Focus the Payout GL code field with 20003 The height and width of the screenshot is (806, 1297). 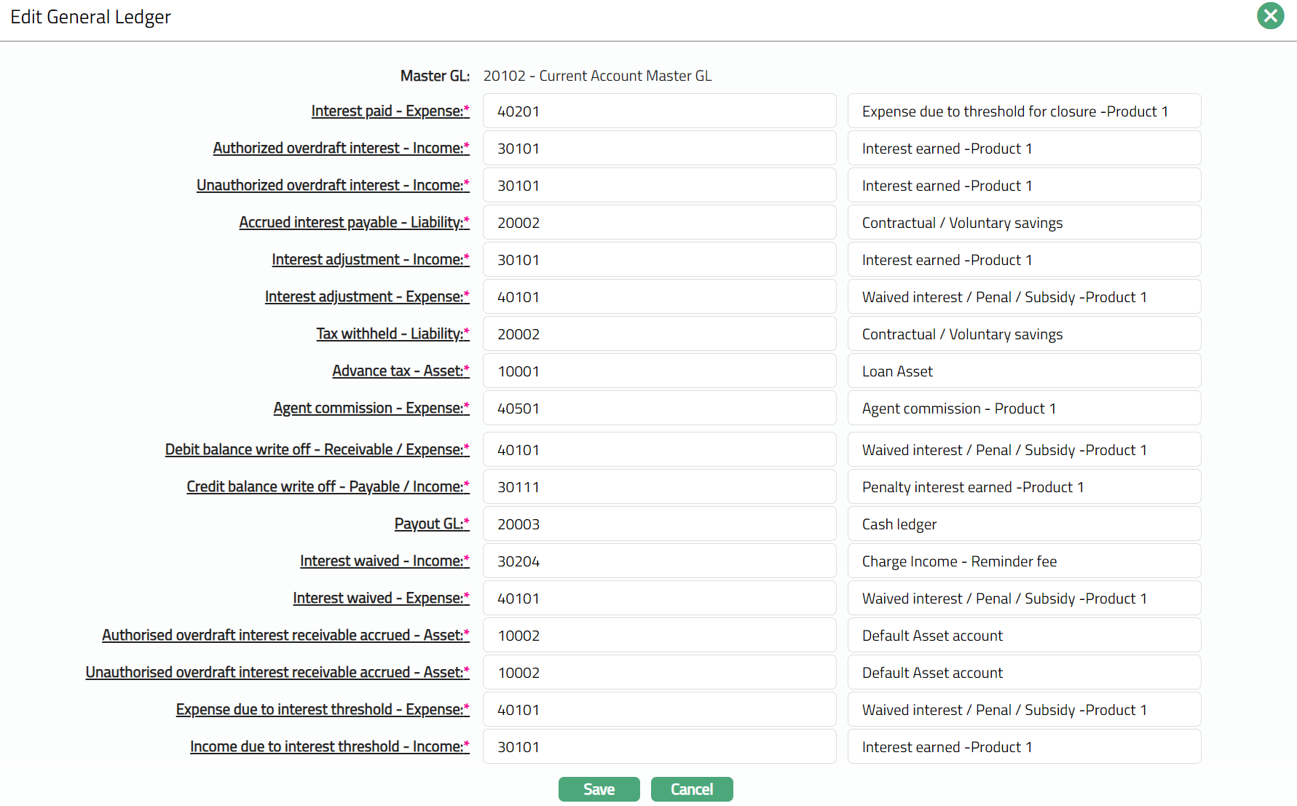[x=659, y=524]
